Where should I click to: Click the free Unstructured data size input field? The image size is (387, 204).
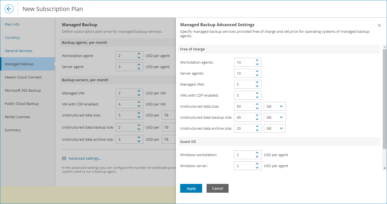point(244,106)
